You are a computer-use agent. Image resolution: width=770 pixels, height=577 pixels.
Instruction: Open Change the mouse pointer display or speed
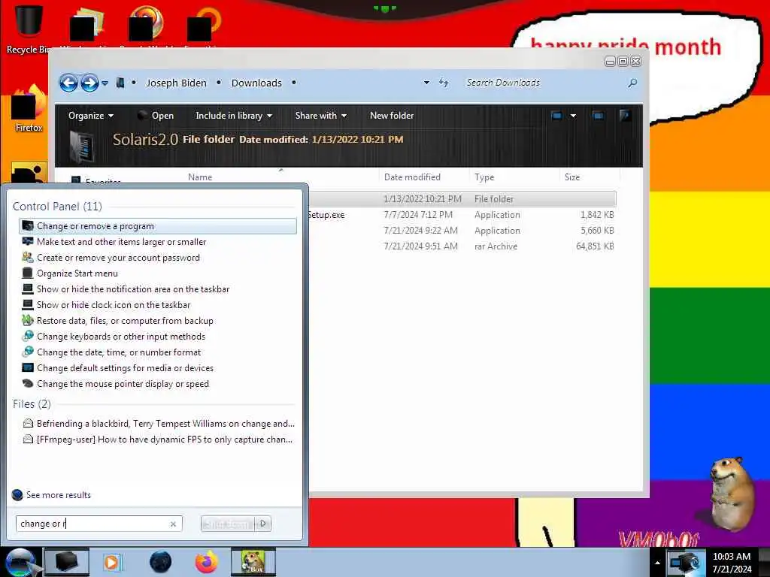[158, 384]
